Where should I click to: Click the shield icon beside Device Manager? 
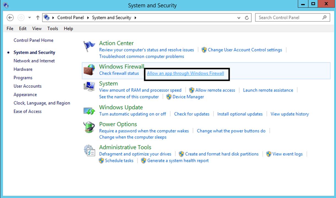tap(169, 97)
